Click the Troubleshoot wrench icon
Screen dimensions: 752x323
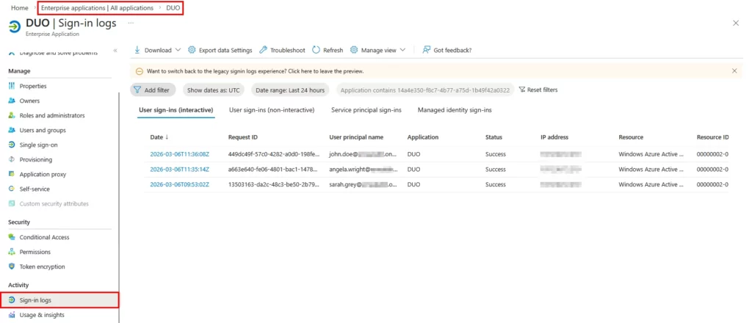point(263,50)
